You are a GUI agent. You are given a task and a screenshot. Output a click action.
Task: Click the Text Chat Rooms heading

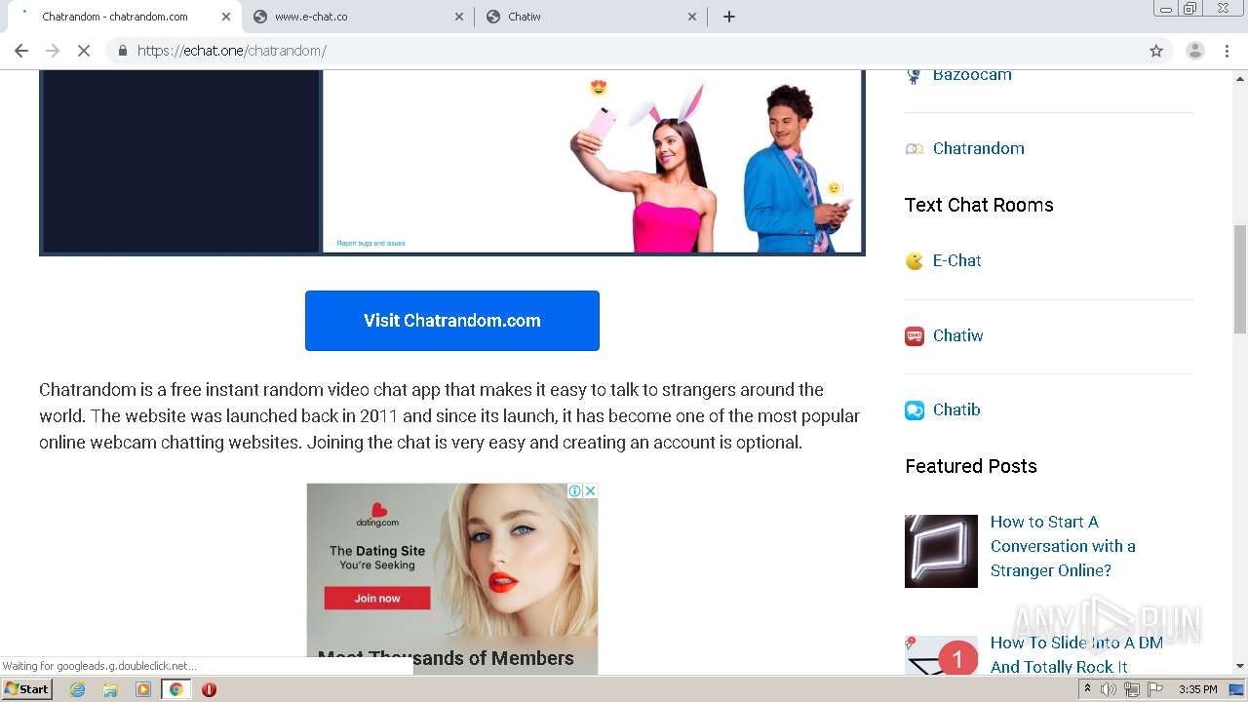pyautogui.click(x=979, y=205)
